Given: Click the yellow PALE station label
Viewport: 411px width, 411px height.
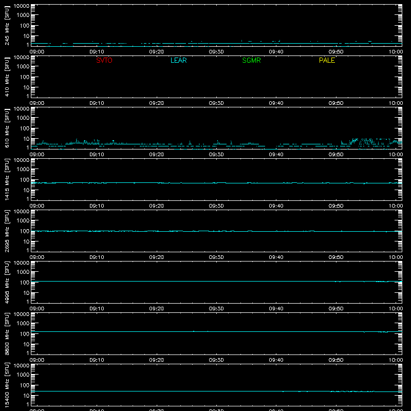Looking at the screenshot, I should (327, 60).
